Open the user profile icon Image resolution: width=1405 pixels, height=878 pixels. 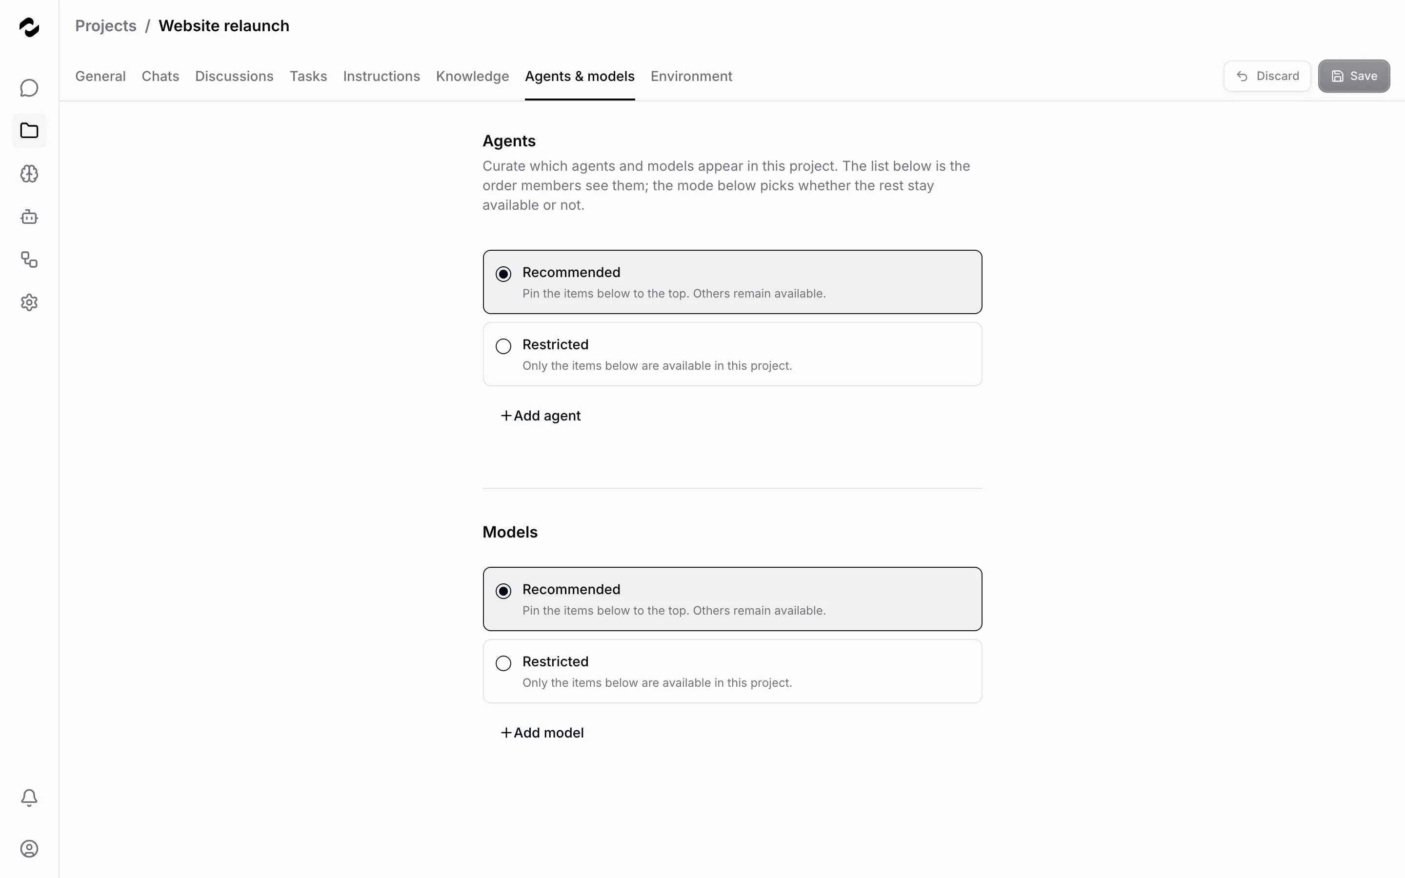(29, 849)
